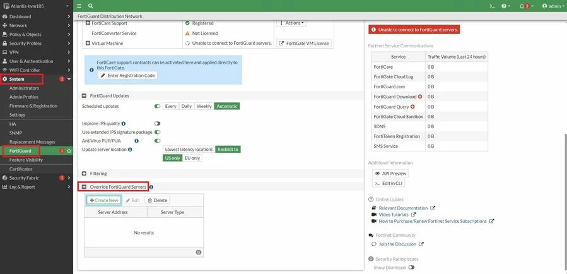Collapse the System menu
Screen dimensions: 567x274
36,79
